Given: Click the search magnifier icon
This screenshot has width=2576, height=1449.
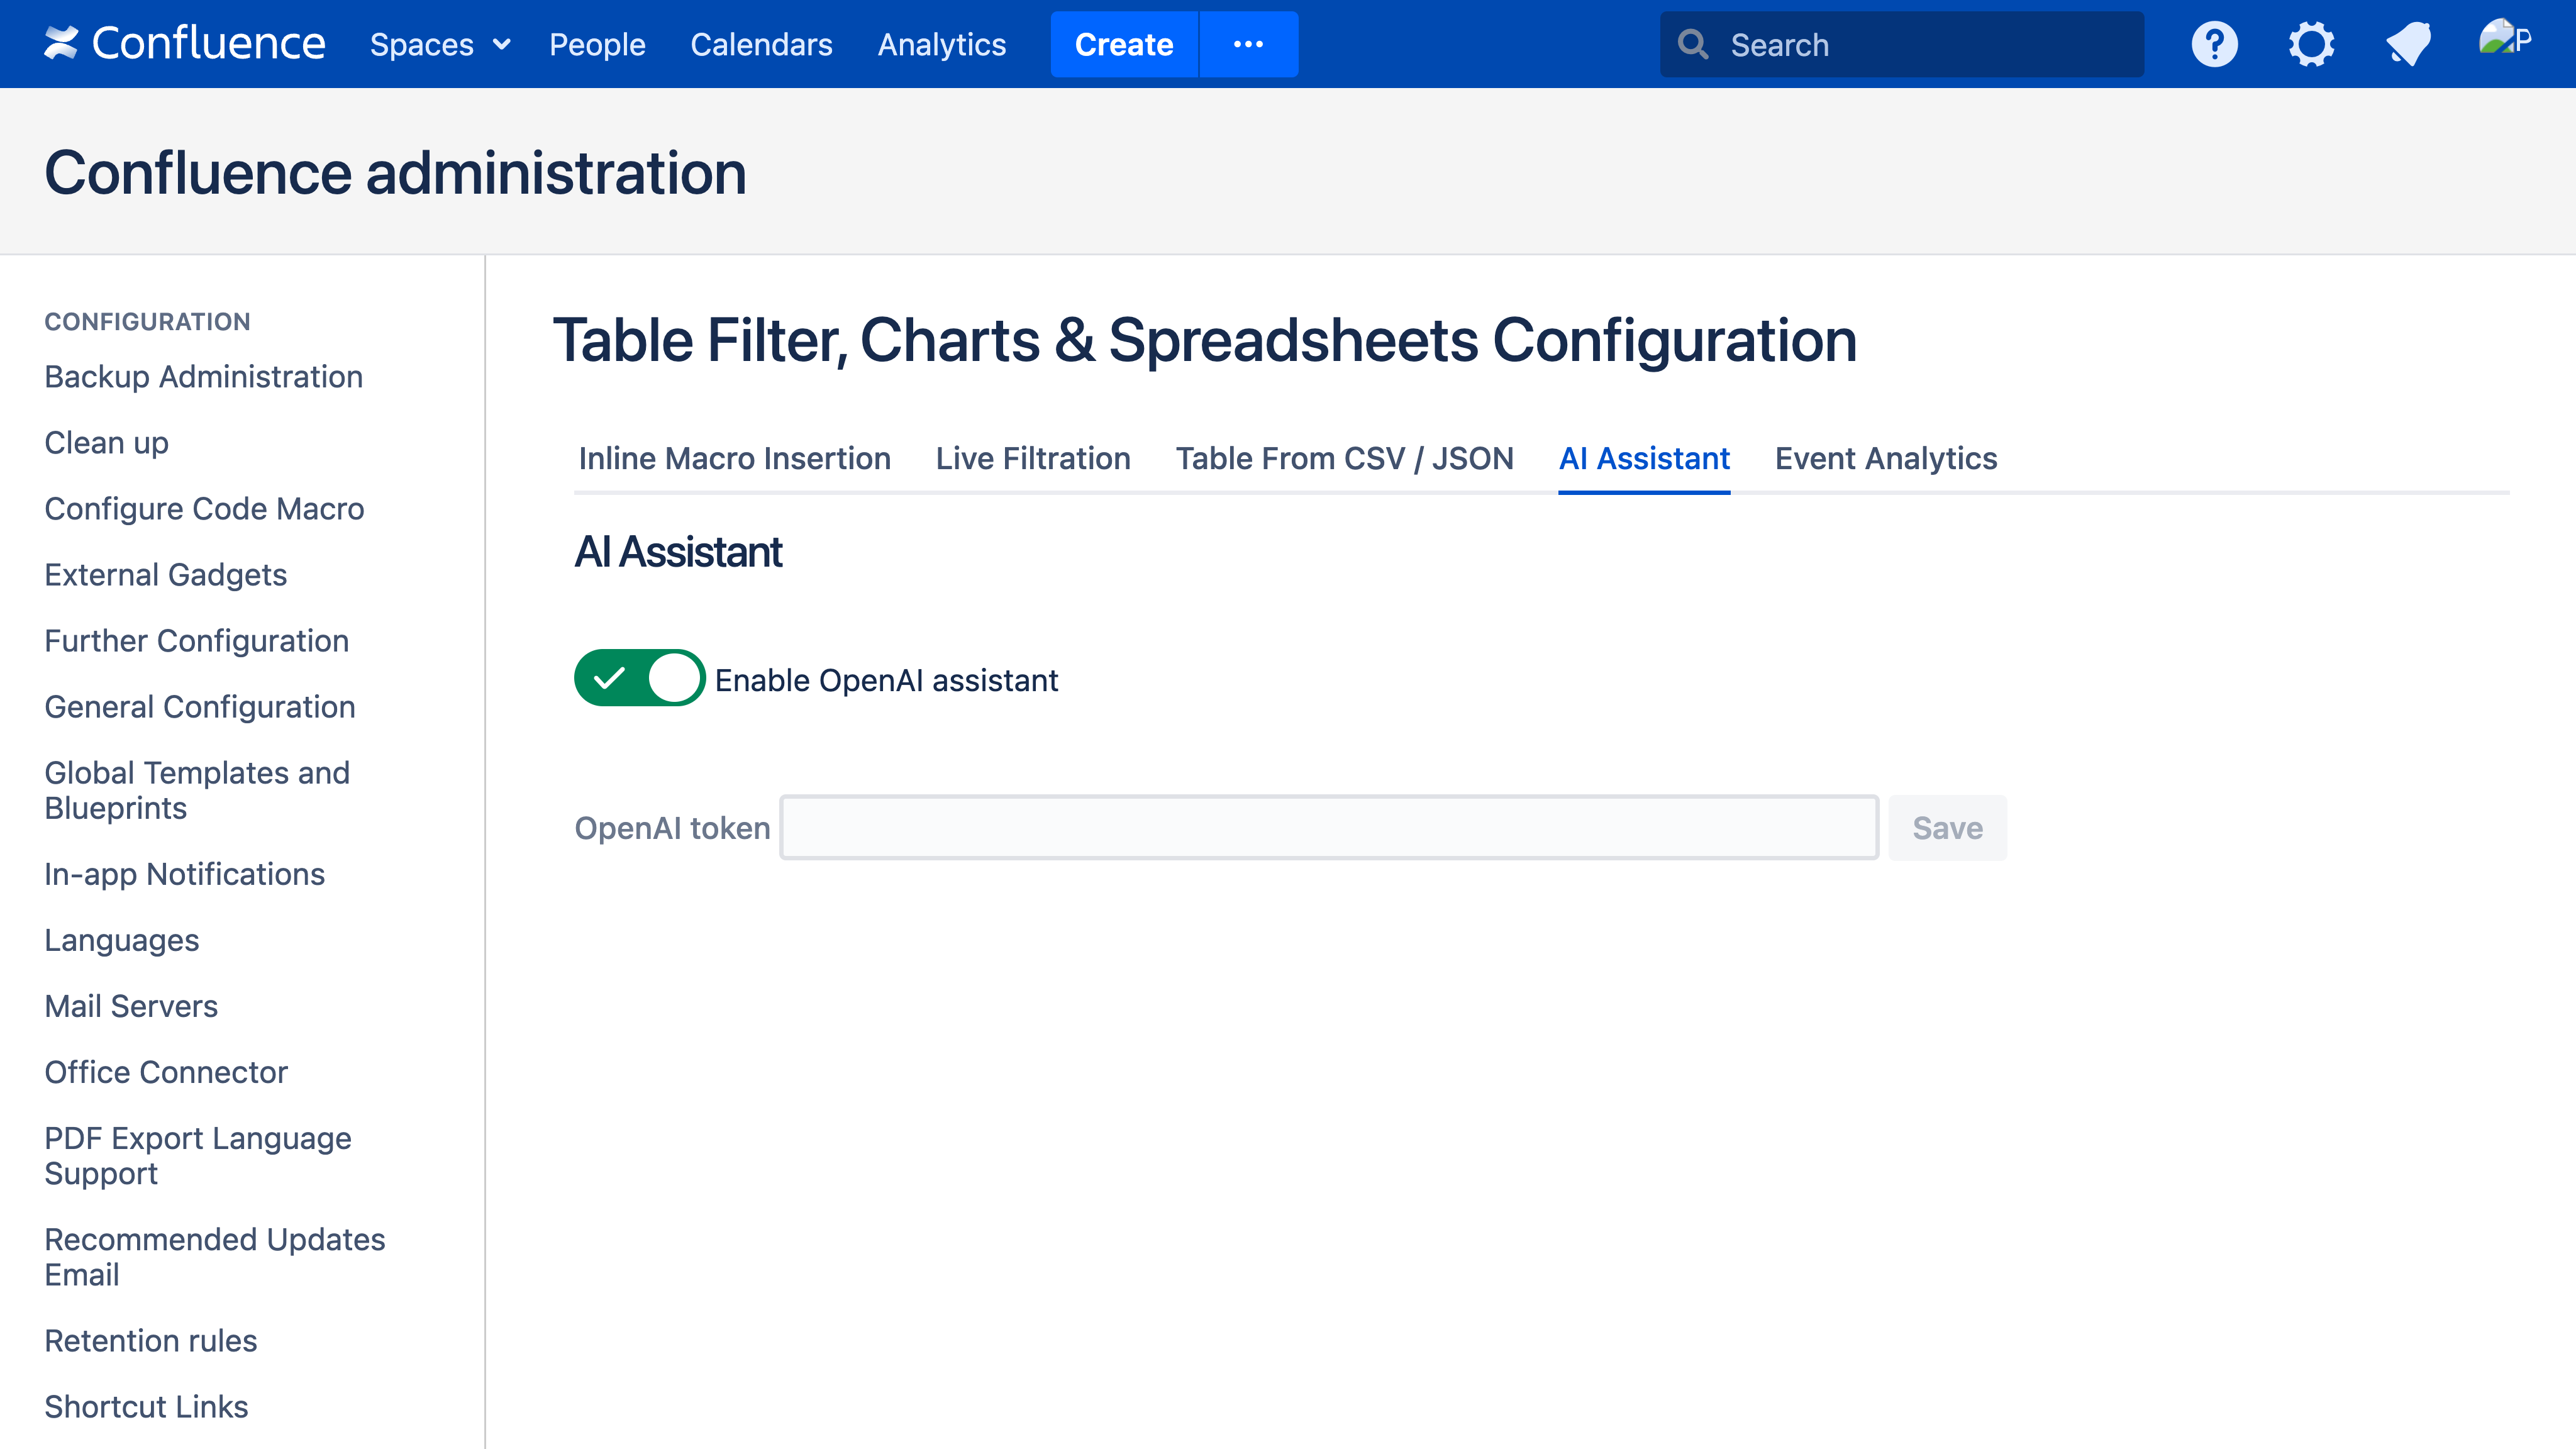Looking at the screenshot, I should click(x=1693, y=44).
